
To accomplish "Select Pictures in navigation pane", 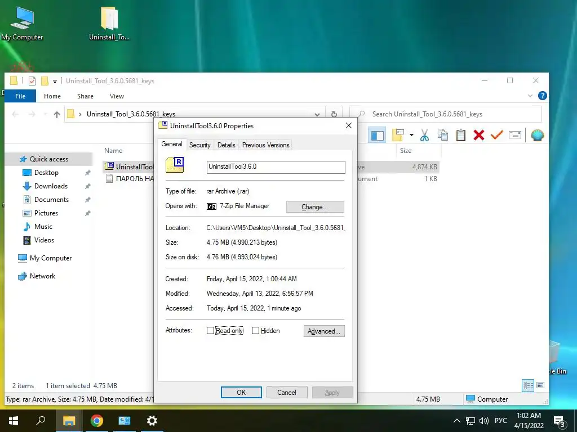I will [46, 213].
